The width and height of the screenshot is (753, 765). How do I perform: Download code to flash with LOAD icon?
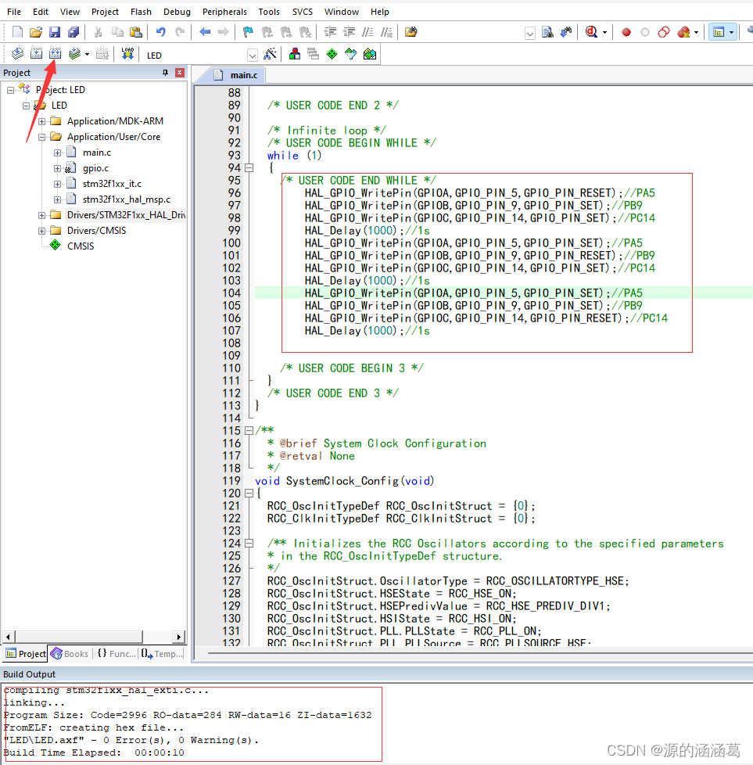[x=127, y=54]
